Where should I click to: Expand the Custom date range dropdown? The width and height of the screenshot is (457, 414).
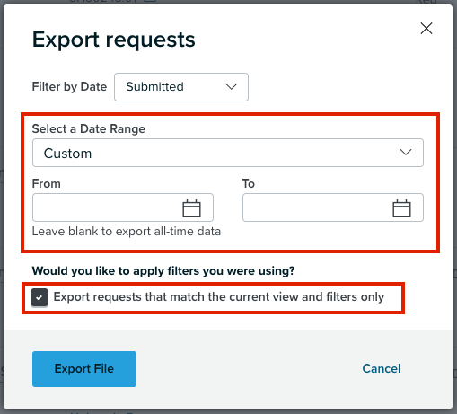pyautogui.click(x=228, y=153)
